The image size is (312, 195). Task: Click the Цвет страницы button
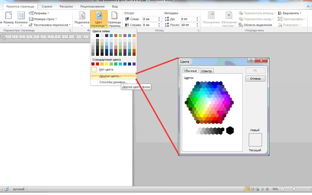[99, 19]
